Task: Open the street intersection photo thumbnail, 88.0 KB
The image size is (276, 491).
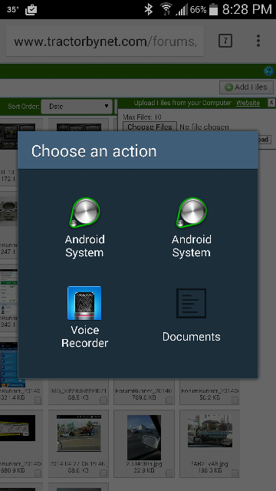Action: point(79,433)
